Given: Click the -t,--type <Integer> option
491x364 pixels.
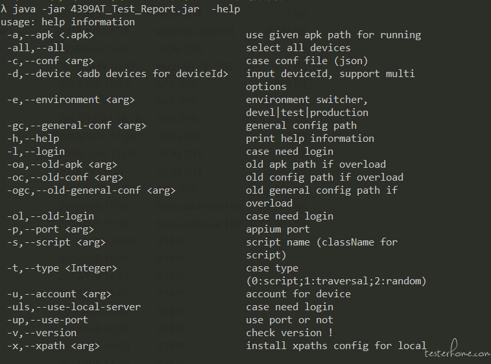Looking at the screenshot, I should (62, 268).
